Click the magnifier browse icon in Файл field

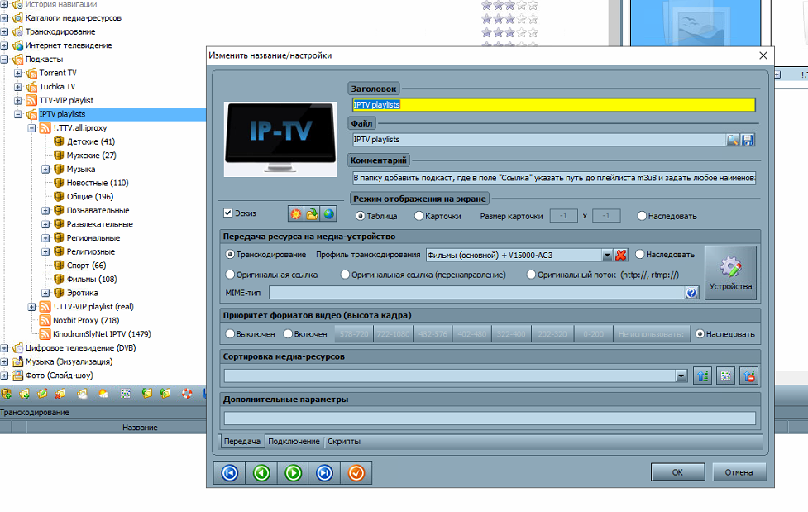pos(733,141)
